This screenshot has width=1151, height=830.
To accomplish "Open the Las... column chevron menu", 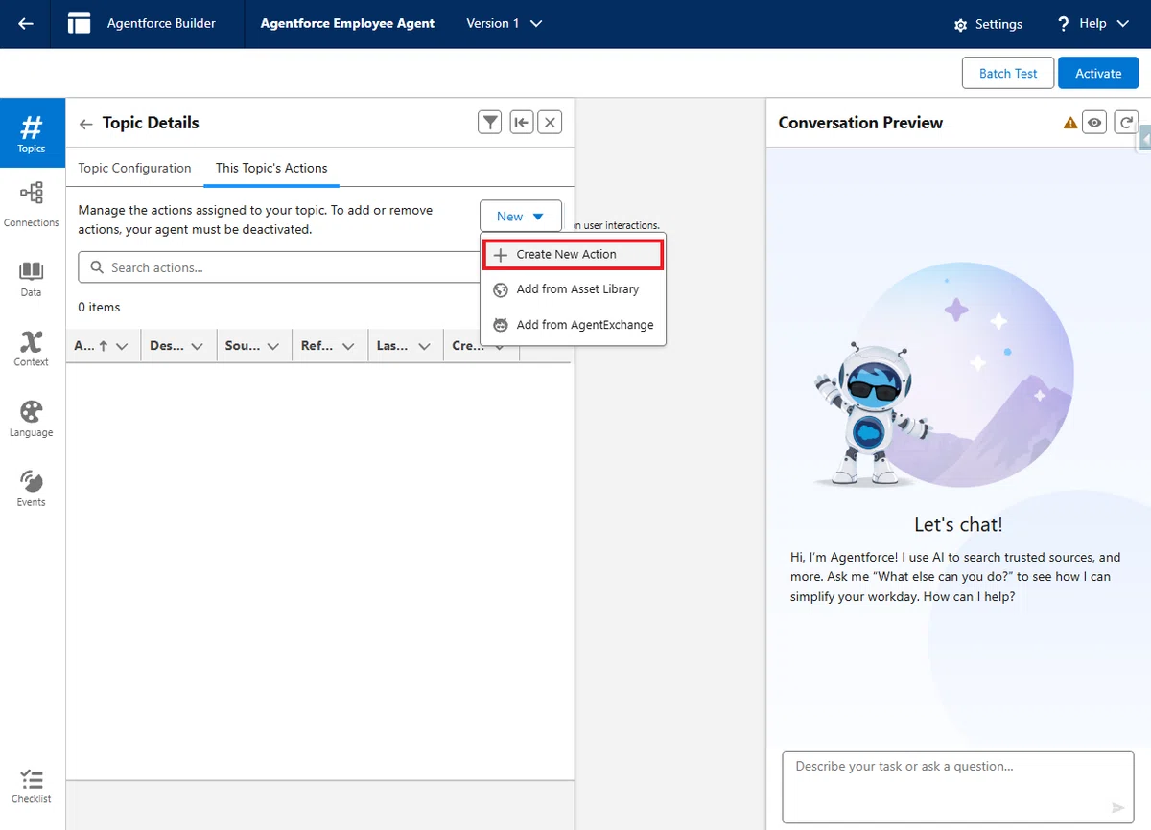I will click(x=424, y=347).
